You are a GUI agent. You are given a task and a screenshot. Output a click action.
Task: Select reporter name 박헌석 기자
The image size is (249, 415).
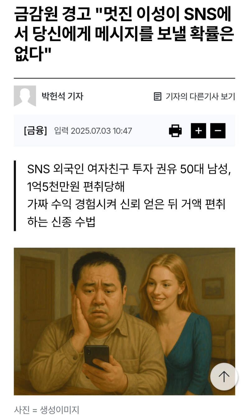tap(63, 96)
